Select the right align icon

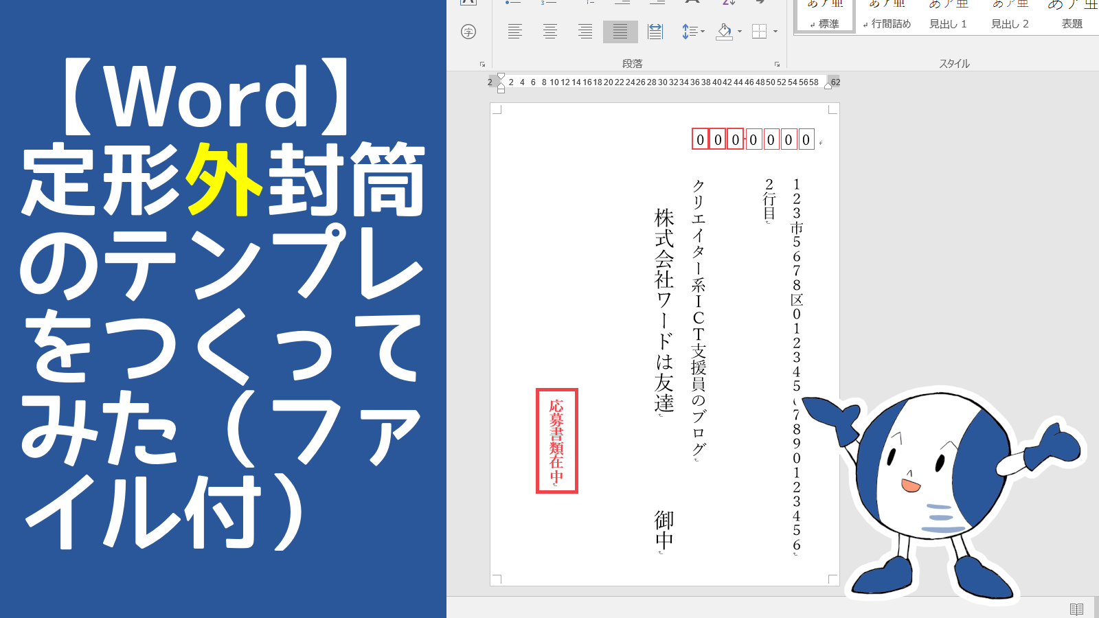coord(584,31)
